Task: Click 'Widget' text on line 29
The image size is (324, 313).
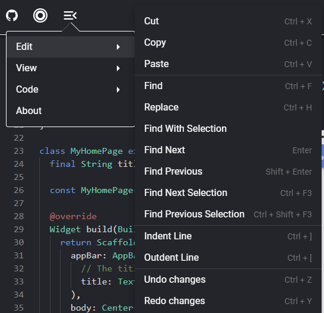Action: (65, 229)
